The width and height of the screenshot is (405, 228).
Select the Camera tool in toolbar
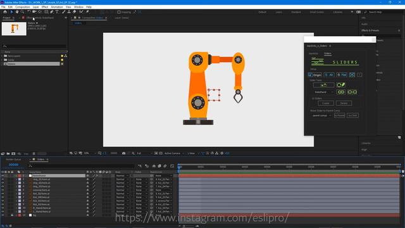tap(34, 12)
